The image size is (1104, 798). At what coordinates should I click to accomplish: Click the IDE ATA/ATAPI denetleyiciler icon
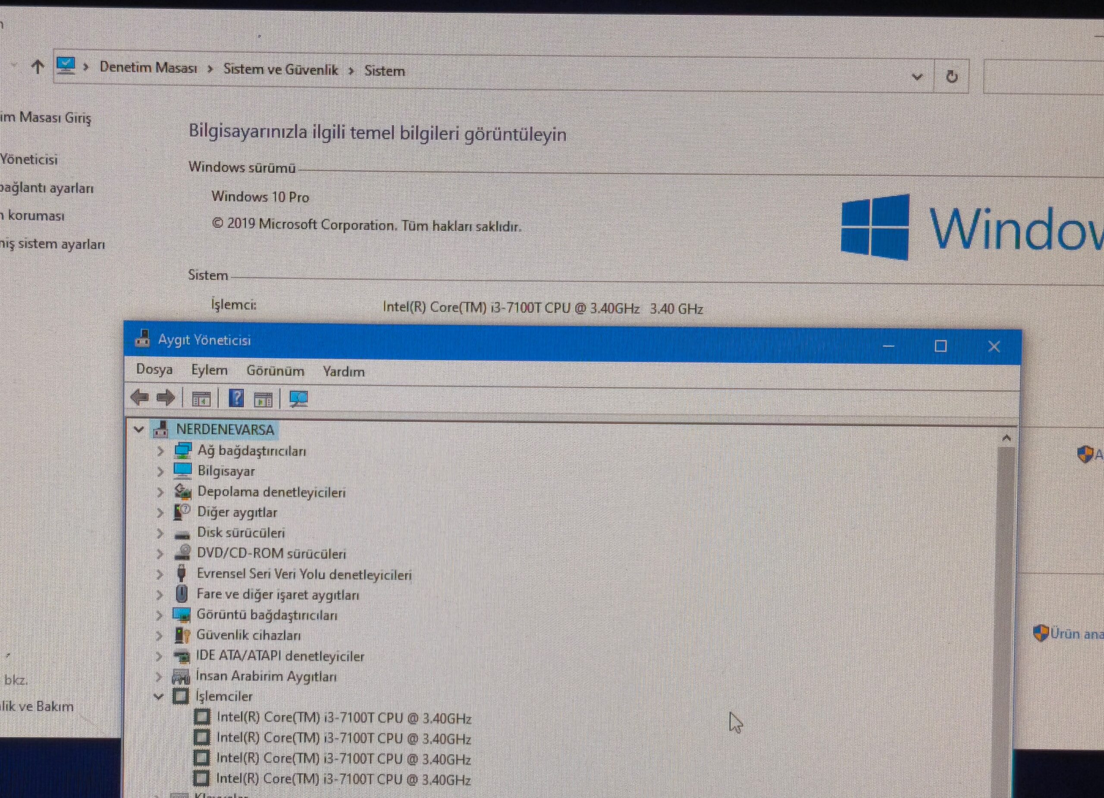click(x=182, y=656)
